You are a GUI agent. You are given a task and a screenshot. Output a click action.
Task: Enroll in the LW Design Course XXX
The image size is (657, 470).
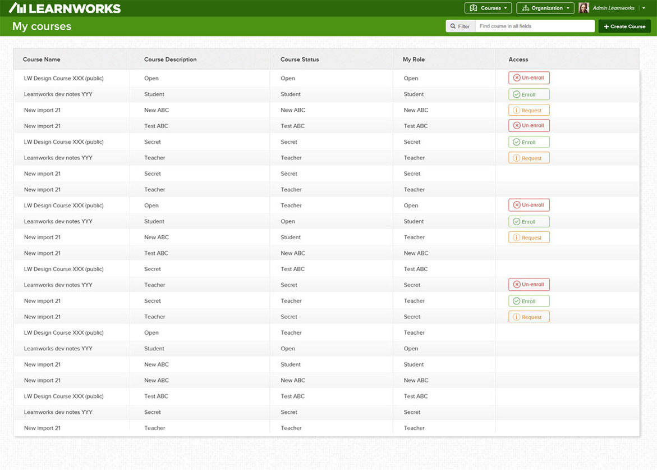pyautogui.click(x=529, y=142)
